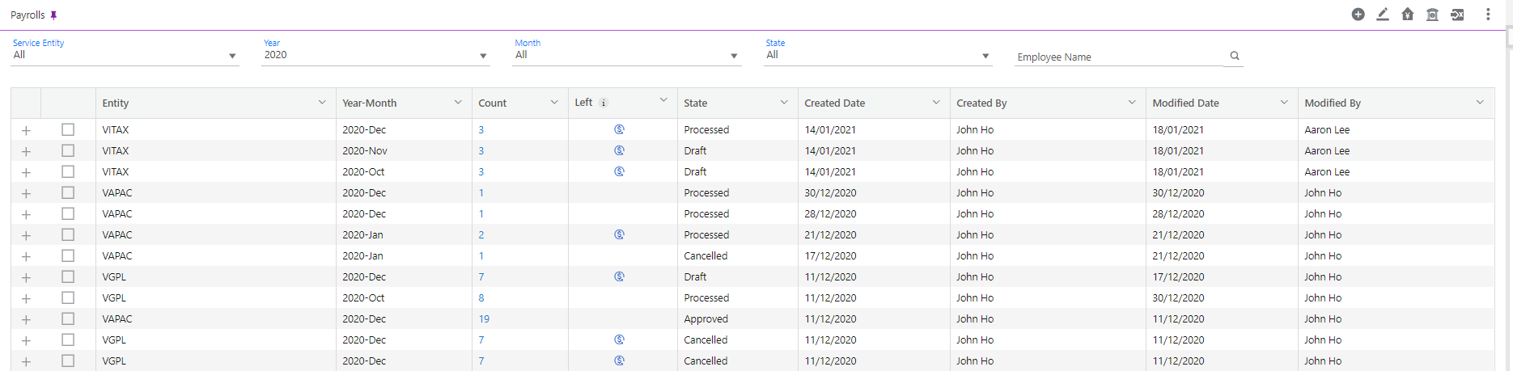Click into the Employee Name search field
The image size is (1513, 371).
[x=1121, y=57]
